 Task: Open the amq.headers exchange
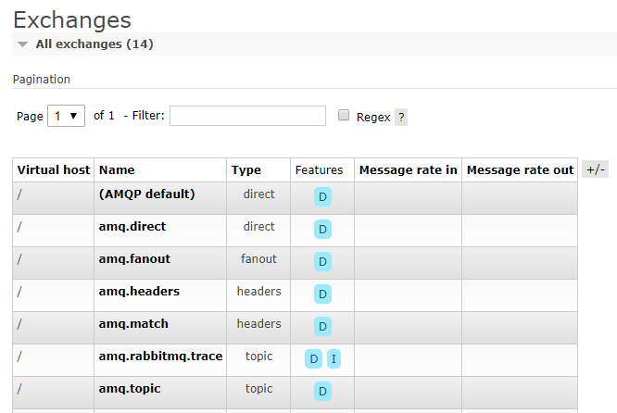tap(139, 291)
